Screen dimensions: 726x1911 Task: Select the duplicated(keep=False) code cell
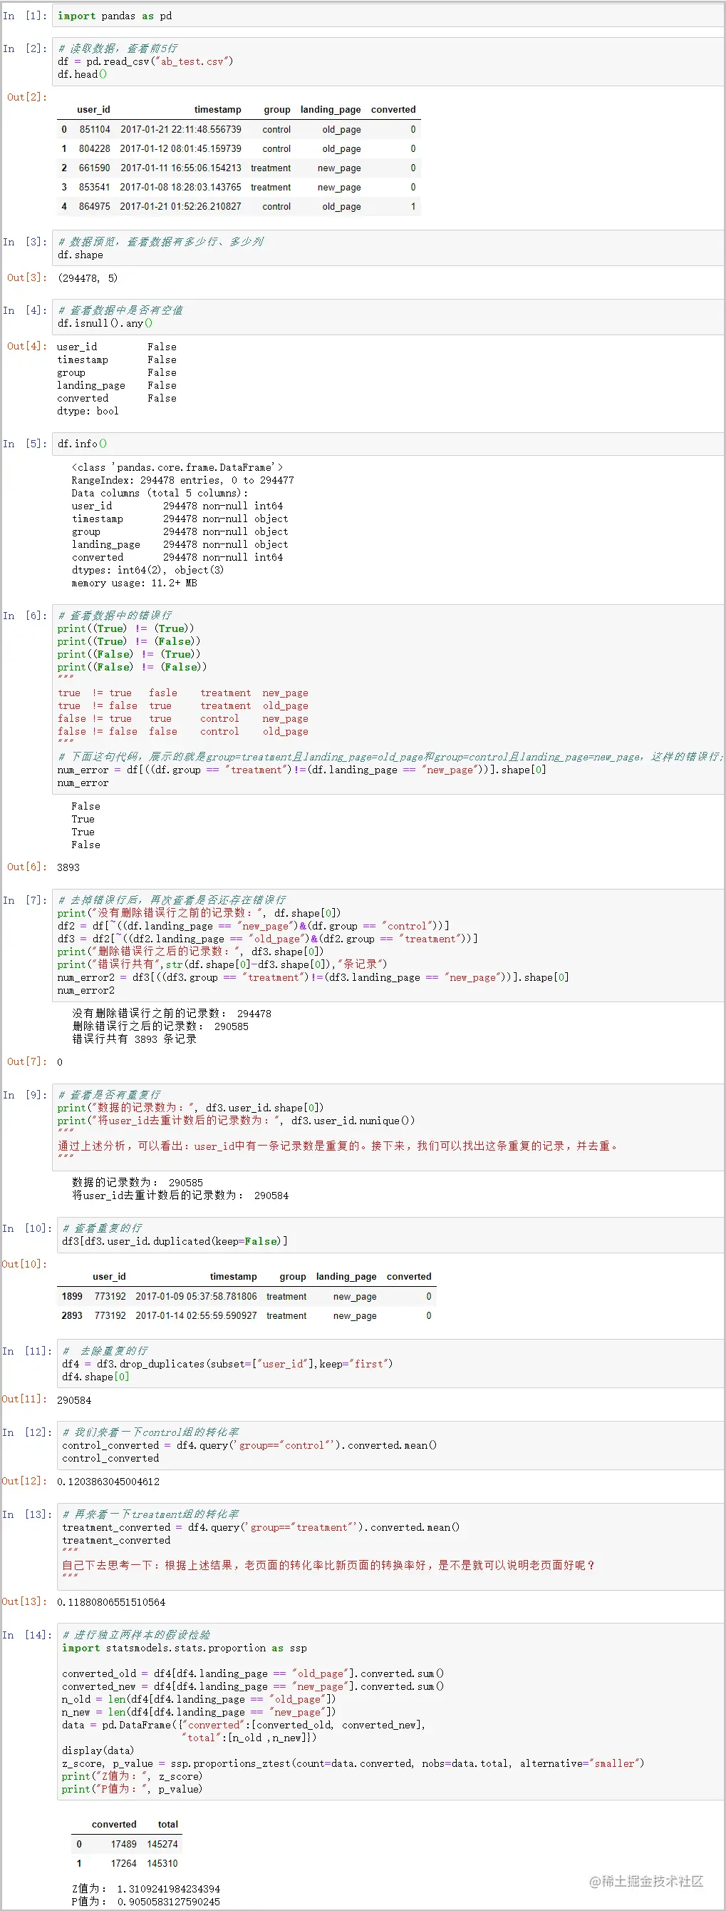[x=390, y=1235]
